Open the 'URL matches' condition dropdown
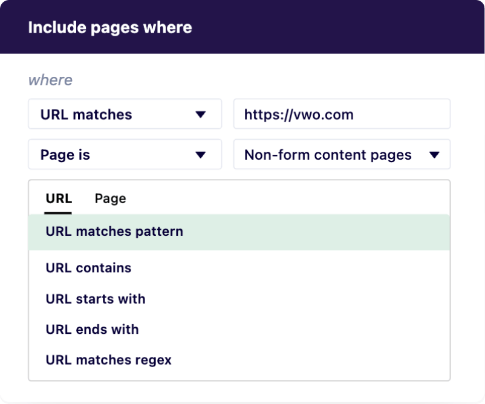Screen dimensions: 485x404 tap(115, 114)
